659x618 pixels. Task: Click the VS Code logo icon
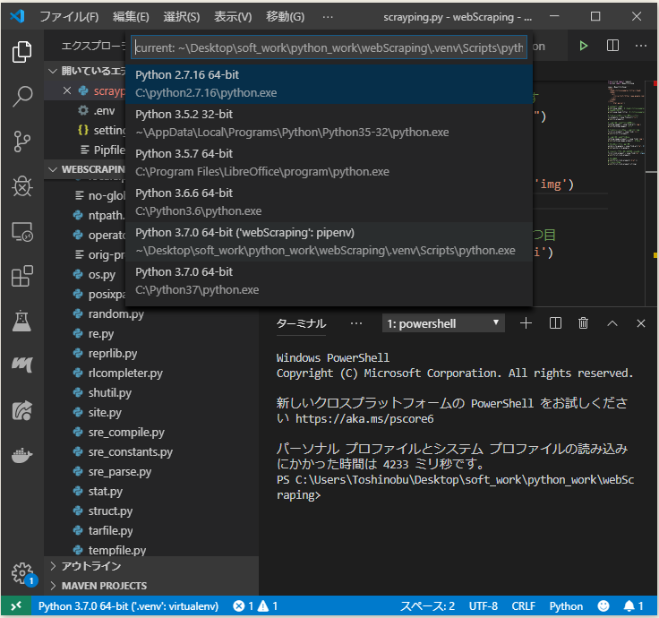tap(17, 16)
